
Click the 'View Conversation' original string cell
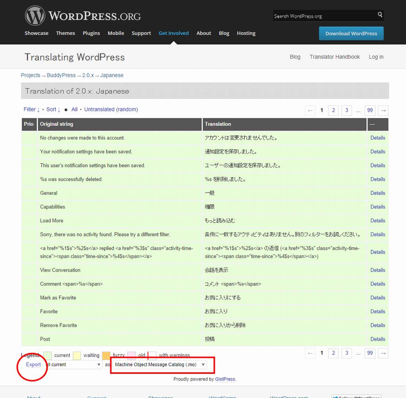120,270
